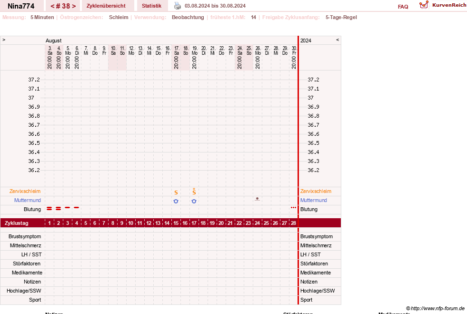Select cycle day 20 in Zyklustag row

(x=221, y=223)
